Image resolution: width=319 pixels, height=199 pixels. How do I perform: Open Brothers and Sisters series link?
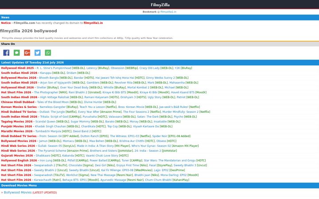tap(103, 151)
